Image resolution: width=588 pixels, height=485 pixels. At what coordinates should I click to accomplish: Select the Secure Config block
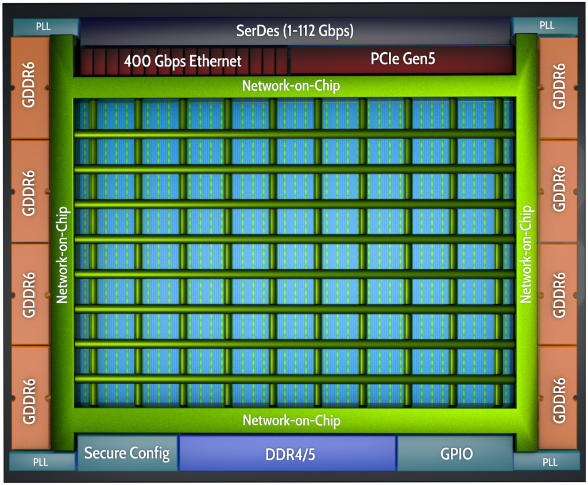tap(127, 453)
